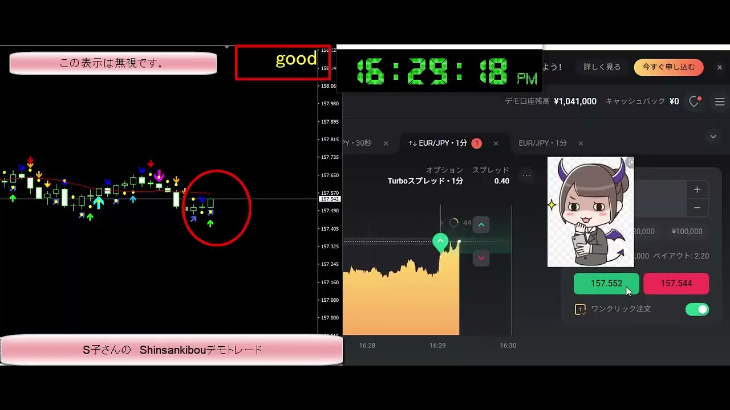Click the green 157.552 buy button
730x410 pixels.
click(606, 284)
